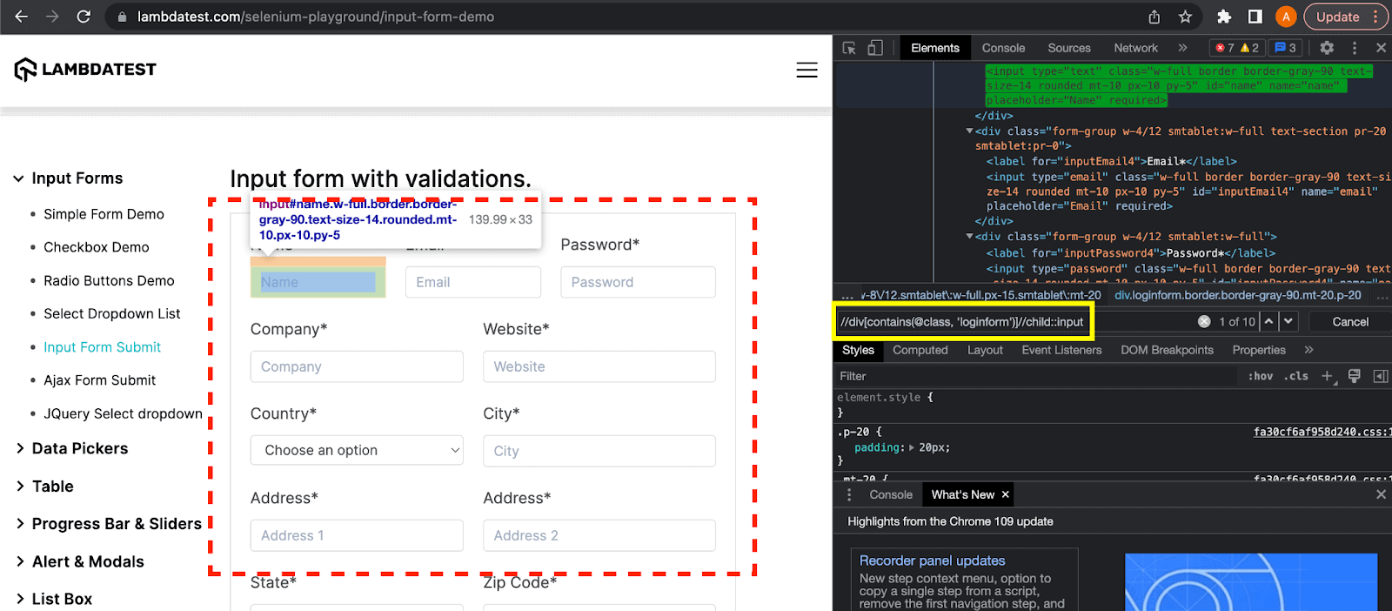Show more style panes chevron
This screenshot has width=1392, height=611.
pyautogui.click(x=1308, y=350)
